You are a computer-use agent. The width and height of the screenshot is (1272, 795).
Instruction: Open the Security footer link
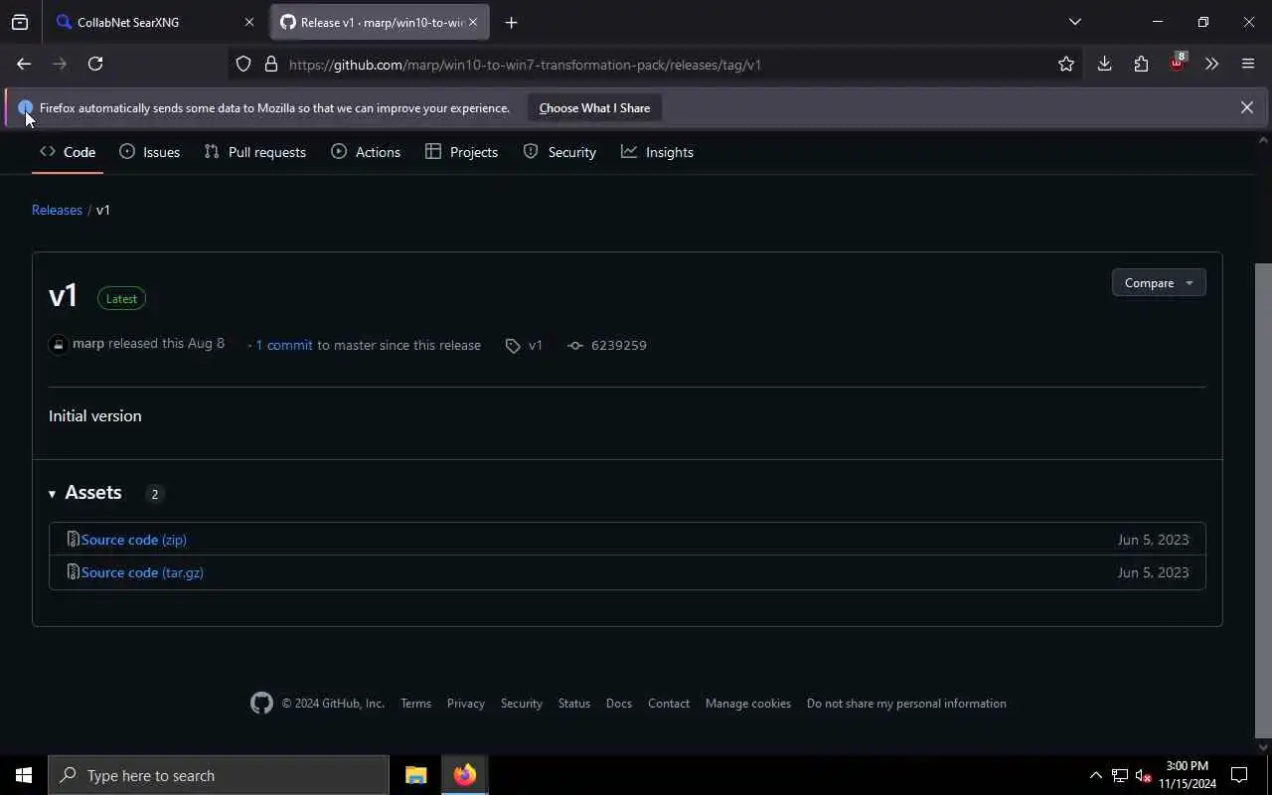point(522,703)
